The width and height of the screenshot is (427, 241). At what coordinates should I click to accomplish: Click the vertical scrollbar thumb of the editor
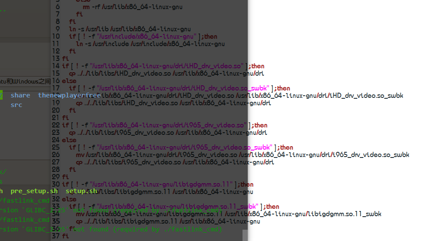[x=245, y=235]
